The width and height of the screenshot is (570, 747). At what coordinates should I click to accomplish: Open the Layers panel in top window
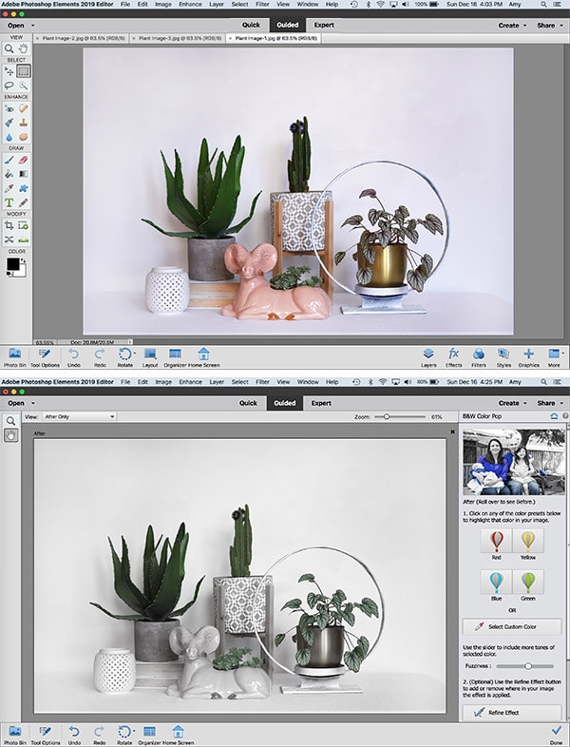(428, 356)
